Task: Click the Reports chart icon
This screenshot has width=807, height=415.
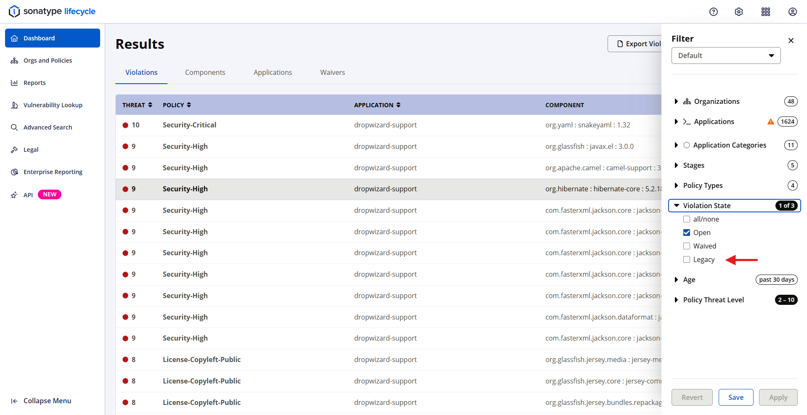Action: click(14, 83)
